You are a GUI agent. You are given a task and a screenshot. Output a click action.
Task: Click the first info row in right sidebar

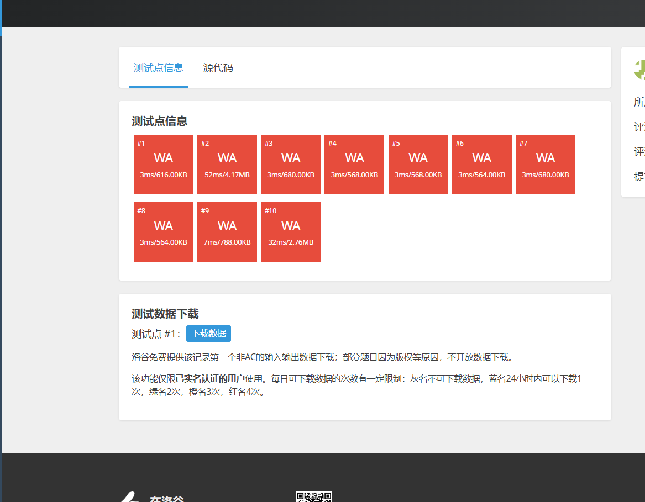tap(639, 102)
